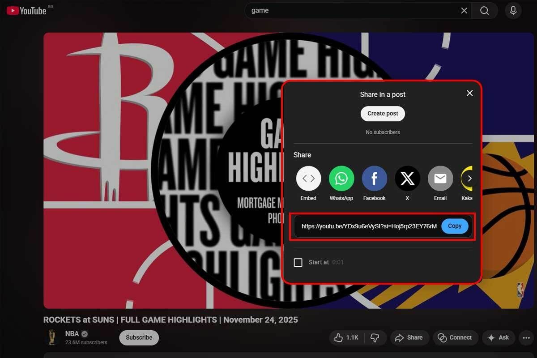Screen dimensions: 537x358
Task: Subscribe to the NBA channel
Action: (x=139, y=337)
